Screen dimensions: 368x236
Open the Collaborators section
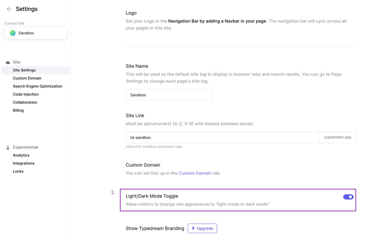25,102
